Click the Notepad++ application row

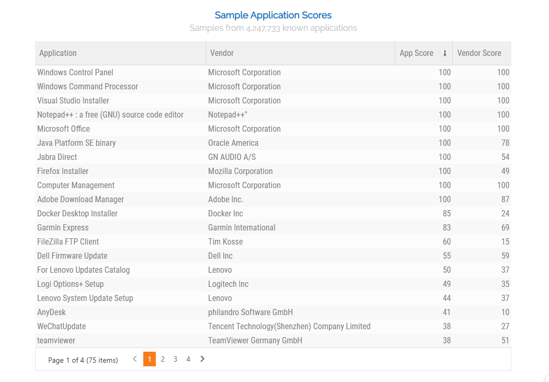(x=110, y=115)
